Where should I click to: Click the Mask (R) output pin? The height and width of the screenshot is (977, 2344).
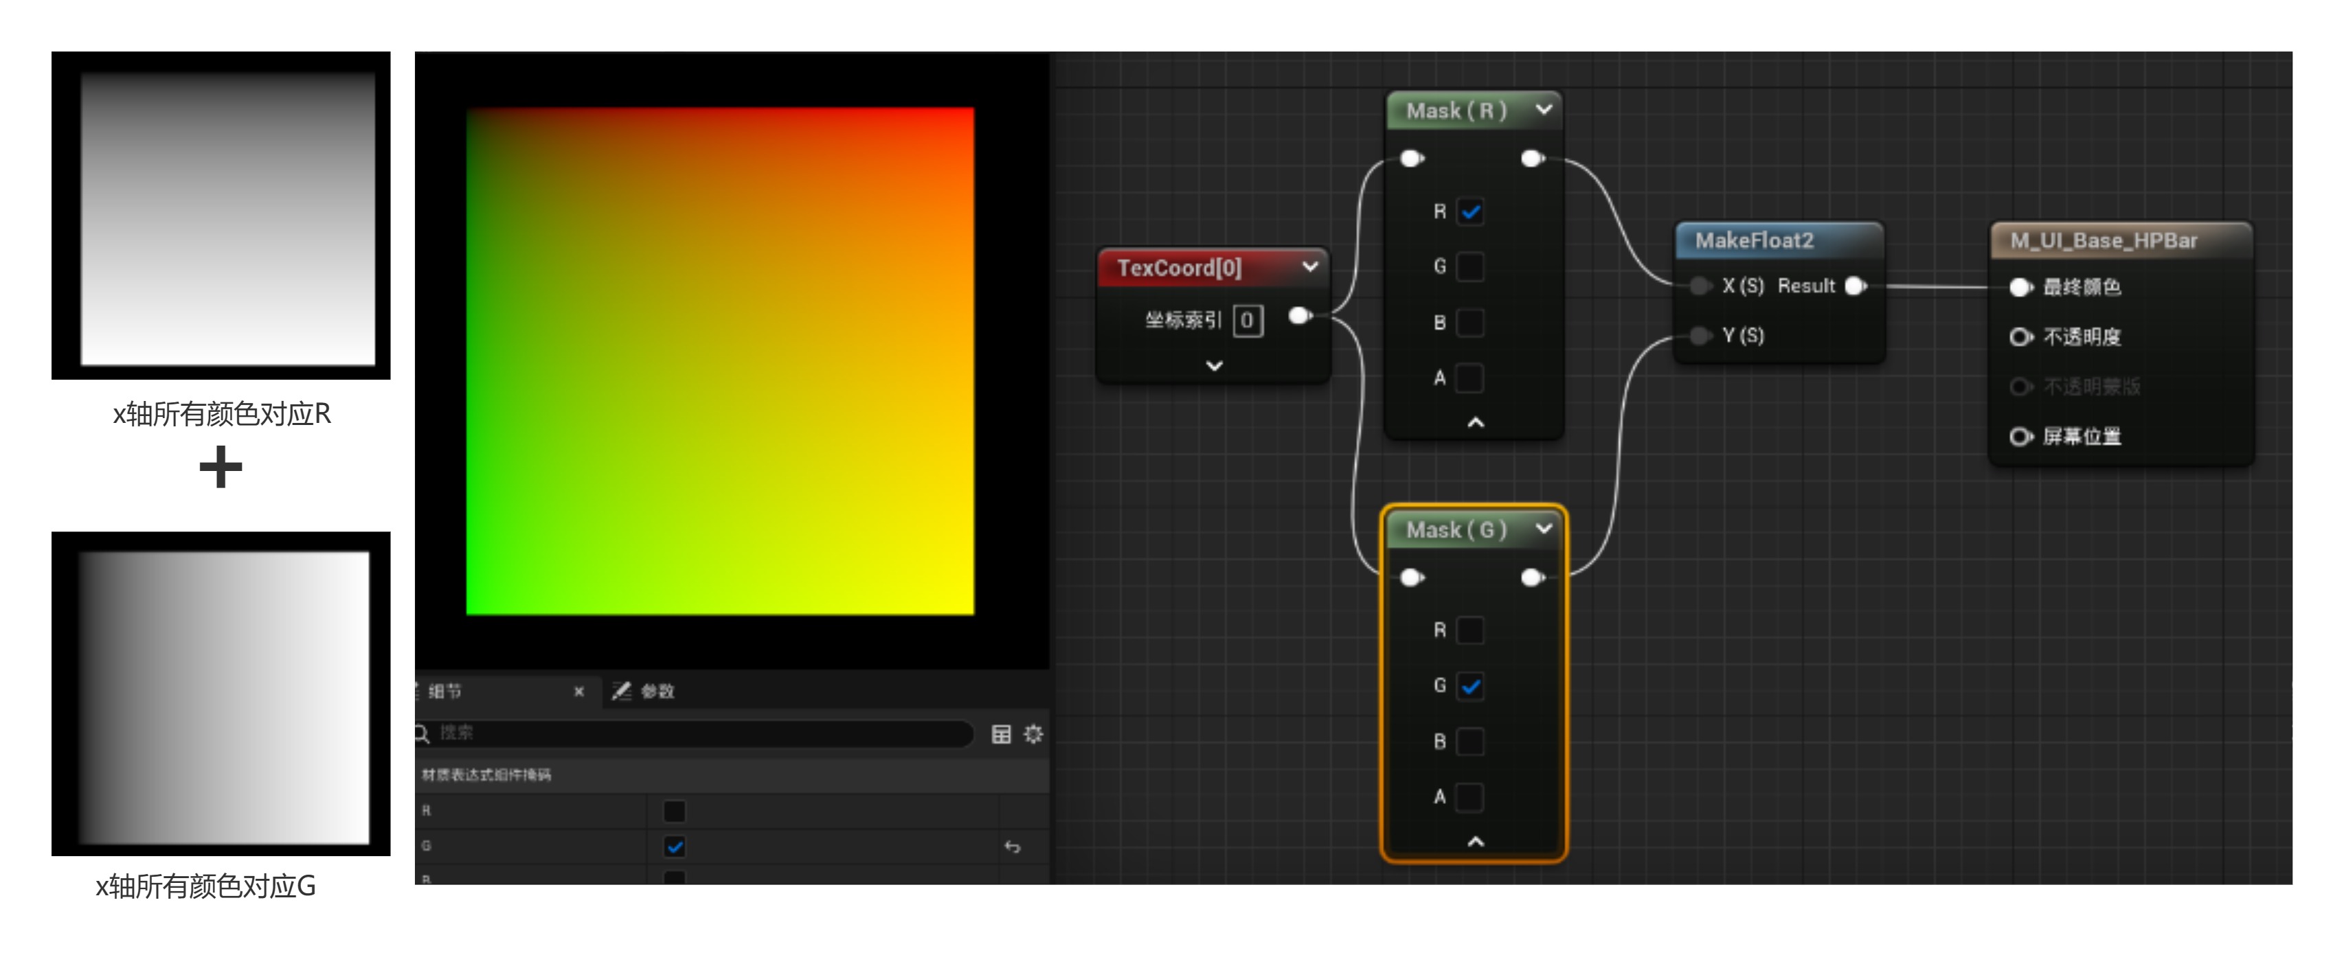(x=1533, y=159)
